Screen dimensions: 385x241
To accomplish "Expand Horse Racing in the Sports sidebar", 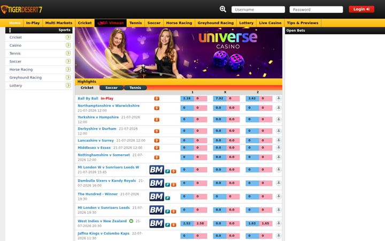I will pos(68,69).
